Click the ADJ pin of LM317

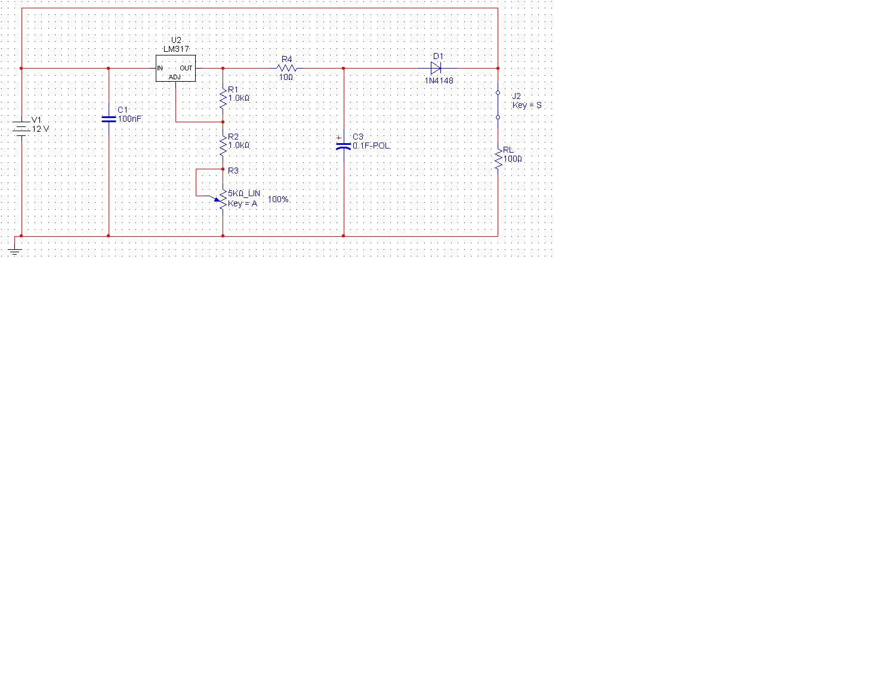174,77
